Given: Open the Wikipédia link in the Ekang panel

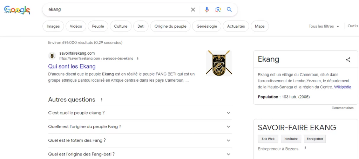Looking at the screenshot, I should [343, 87].
